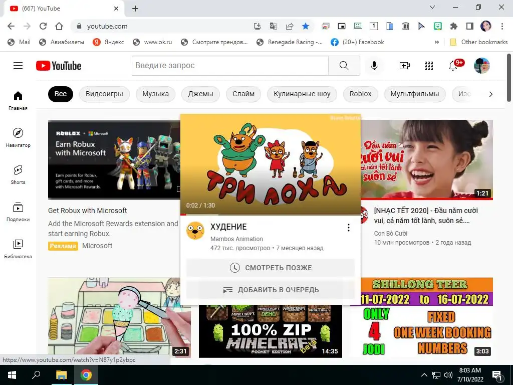Click the search magnifier button
This screenshot has width=513, height=385.
point(344,66)
